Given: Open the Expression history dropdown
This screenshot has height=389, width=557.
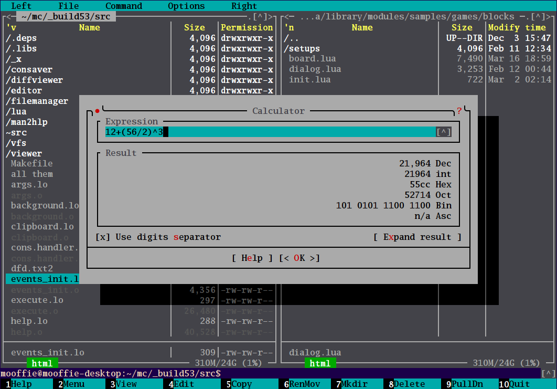Looking at the screenshot, I should [444, 132].
